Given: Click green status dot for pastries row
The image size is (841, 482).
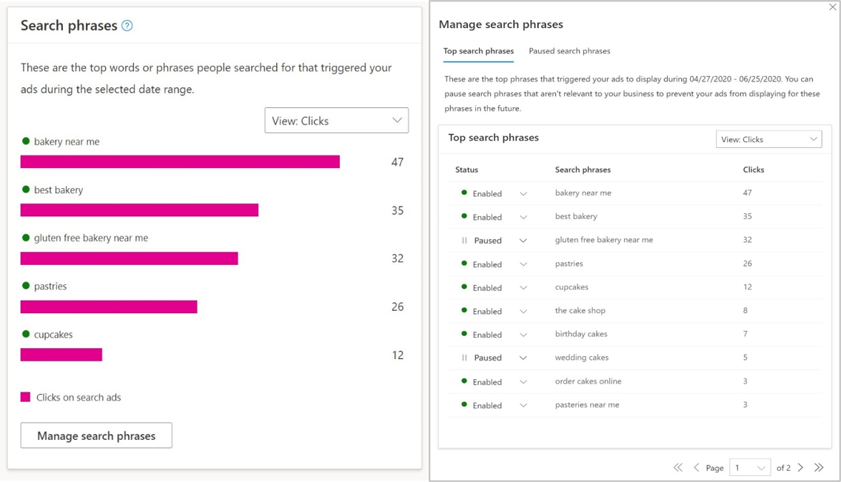Looking at the screenshot, I should coord(464,264).
